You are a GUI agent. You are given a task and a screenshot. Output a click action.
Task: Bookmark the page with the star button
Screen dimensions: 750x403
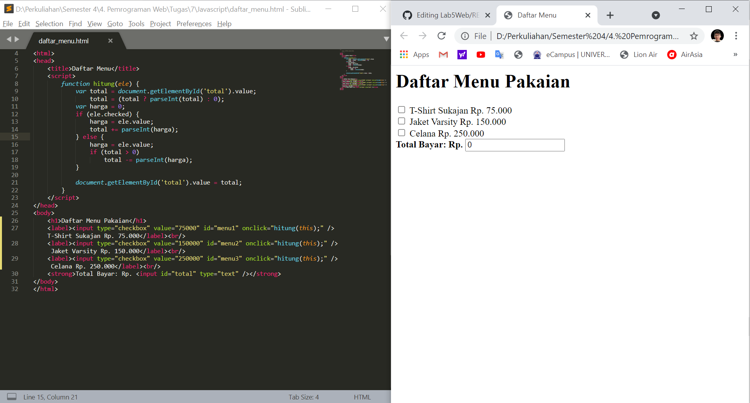click(x=694, y=36)
